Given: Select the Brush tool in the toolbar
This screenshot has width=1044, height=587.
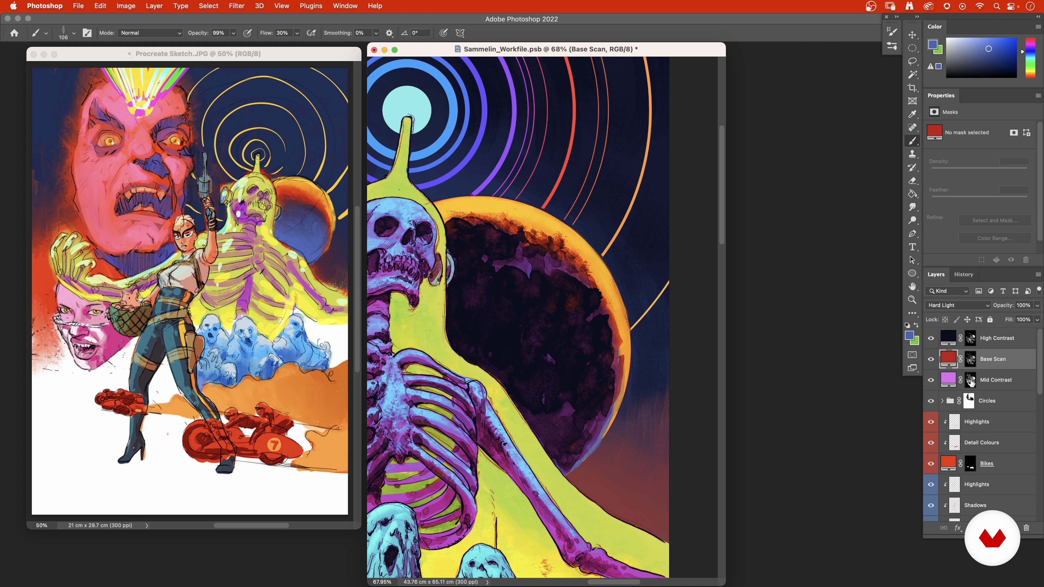Looking at the screenshot, I should (x=912, y=141).
